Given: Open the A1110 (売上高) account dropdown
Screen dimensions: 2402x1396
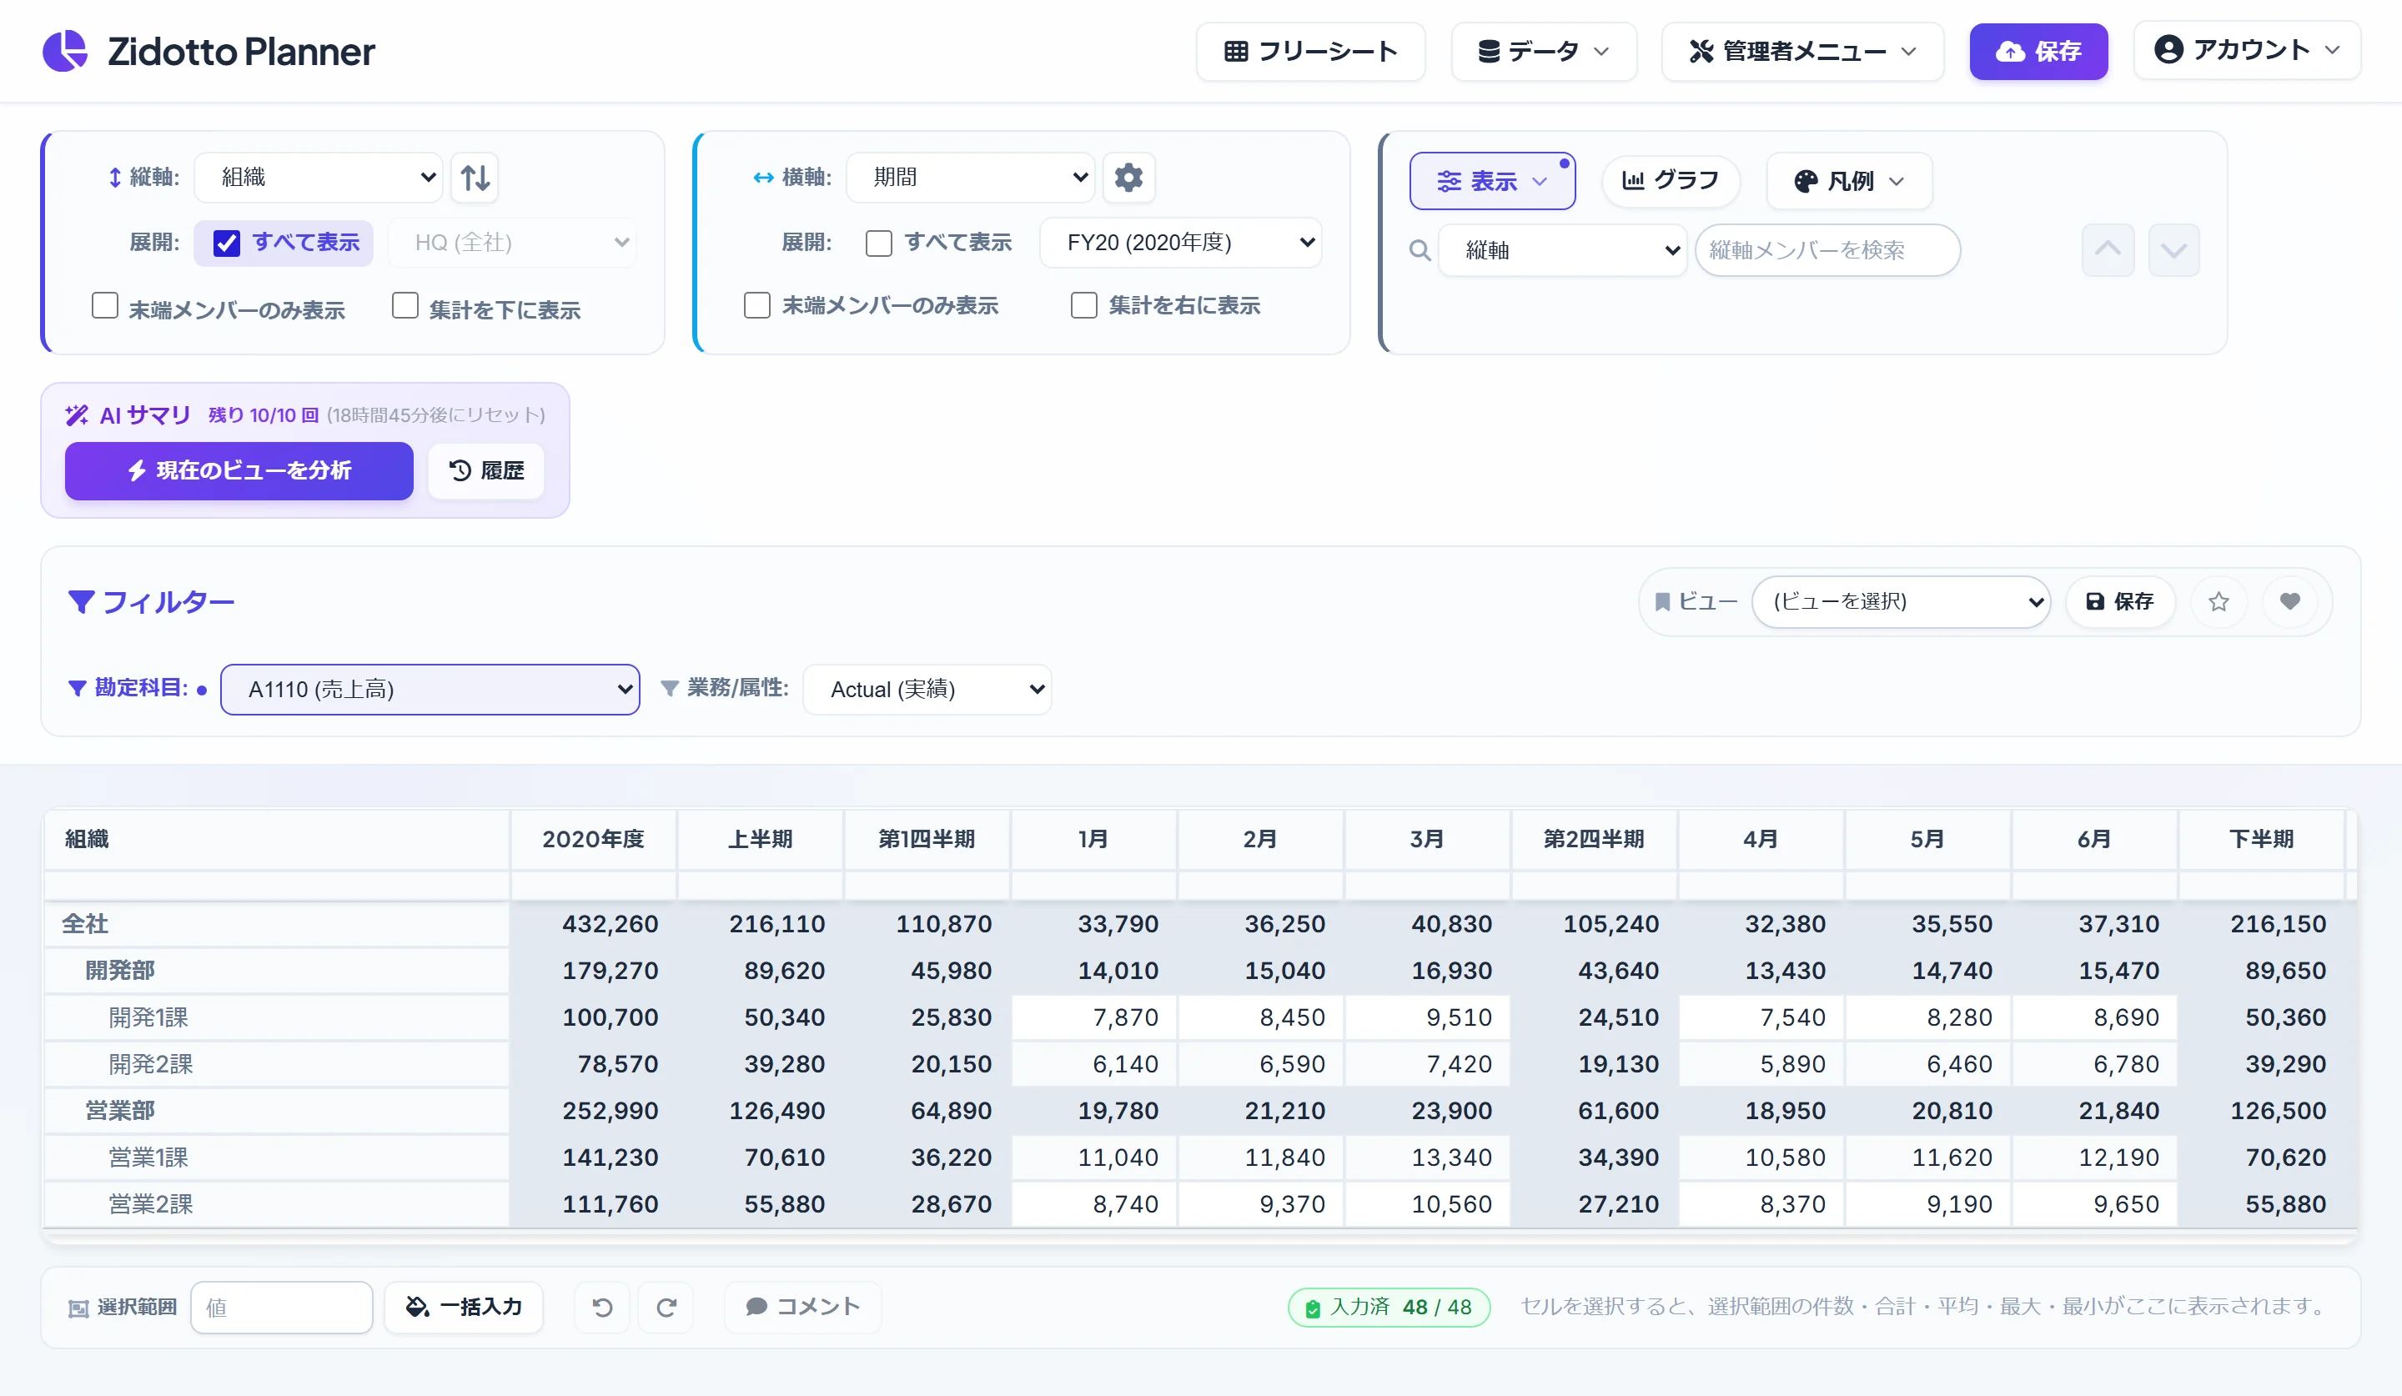Looking at the screenshot, I should pos(430,689).
